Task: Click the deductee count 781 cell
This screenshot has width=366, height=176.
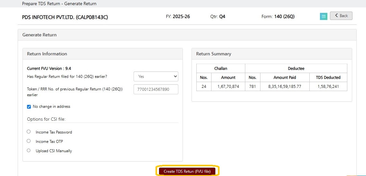Action: tap(253, 86)
